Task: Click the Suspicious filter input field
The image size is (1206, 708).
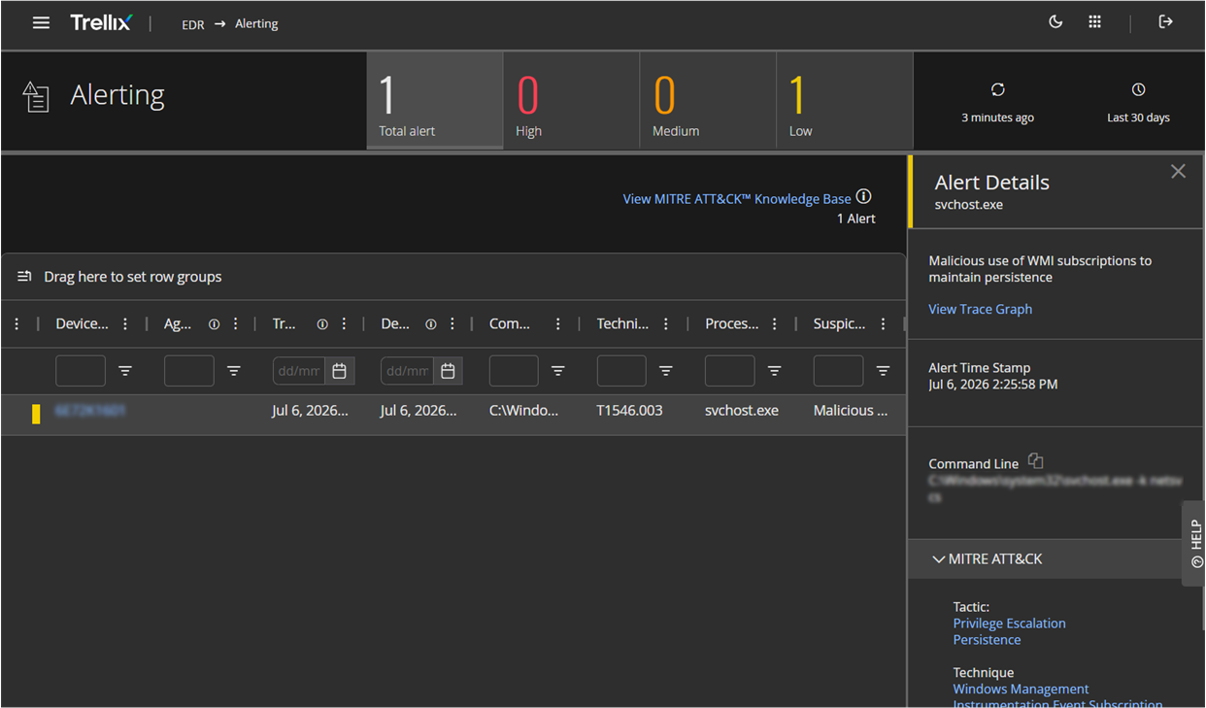Action: 839,371
